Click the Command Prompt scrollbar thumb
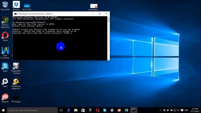Image resolution: width=201 pixels, height=113 pixels. pos(109,20)
